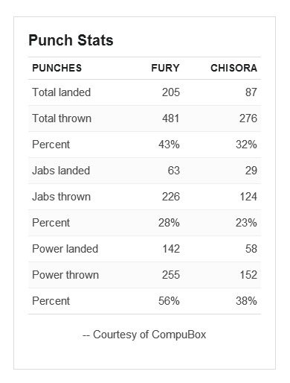Click Fury's 56% power percent cell
Viewport: 290px width, 383px height.
click(x=169, y=301)
